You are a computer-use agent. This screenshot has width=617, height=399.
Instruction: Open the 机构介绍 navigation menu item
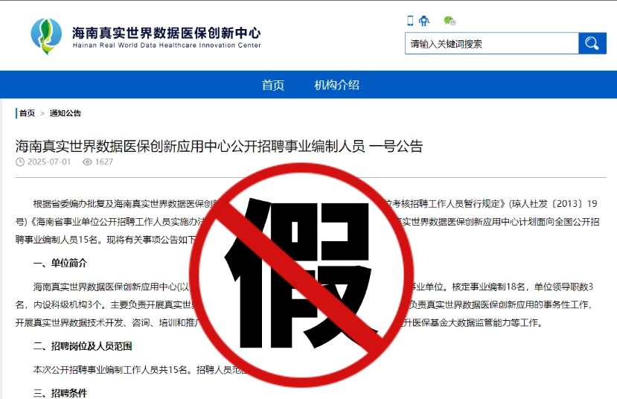(336, 85)
